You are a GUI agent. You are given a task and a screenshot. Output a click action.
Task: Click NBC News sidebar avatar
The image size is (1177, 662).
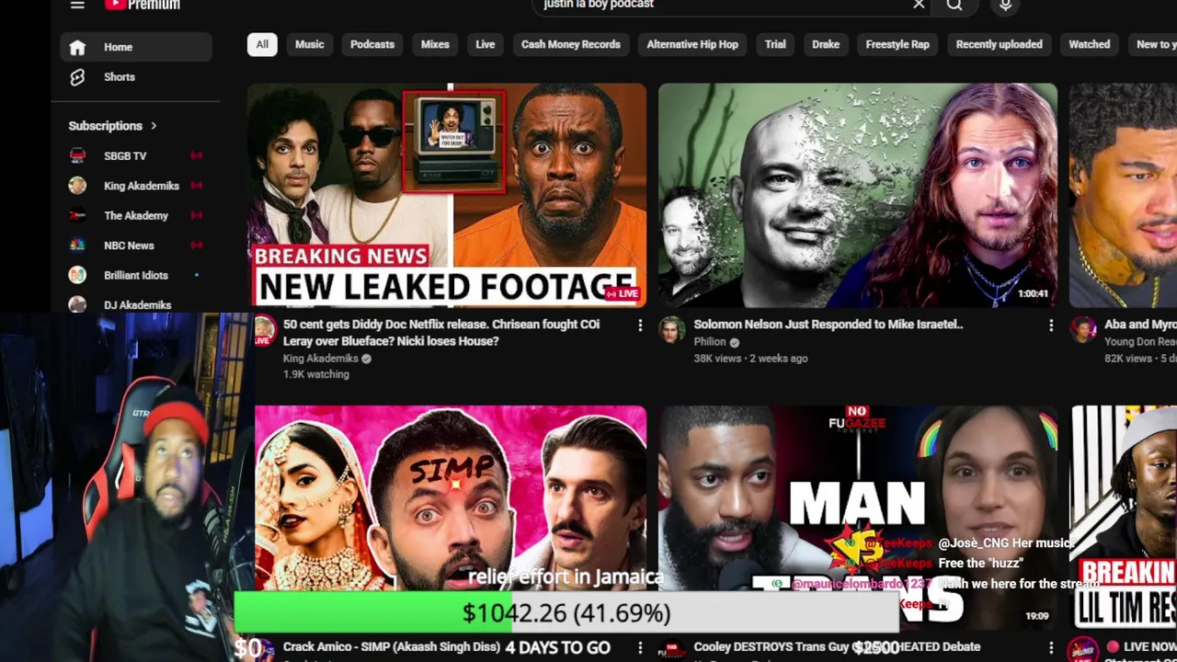(x=77, y=245)
